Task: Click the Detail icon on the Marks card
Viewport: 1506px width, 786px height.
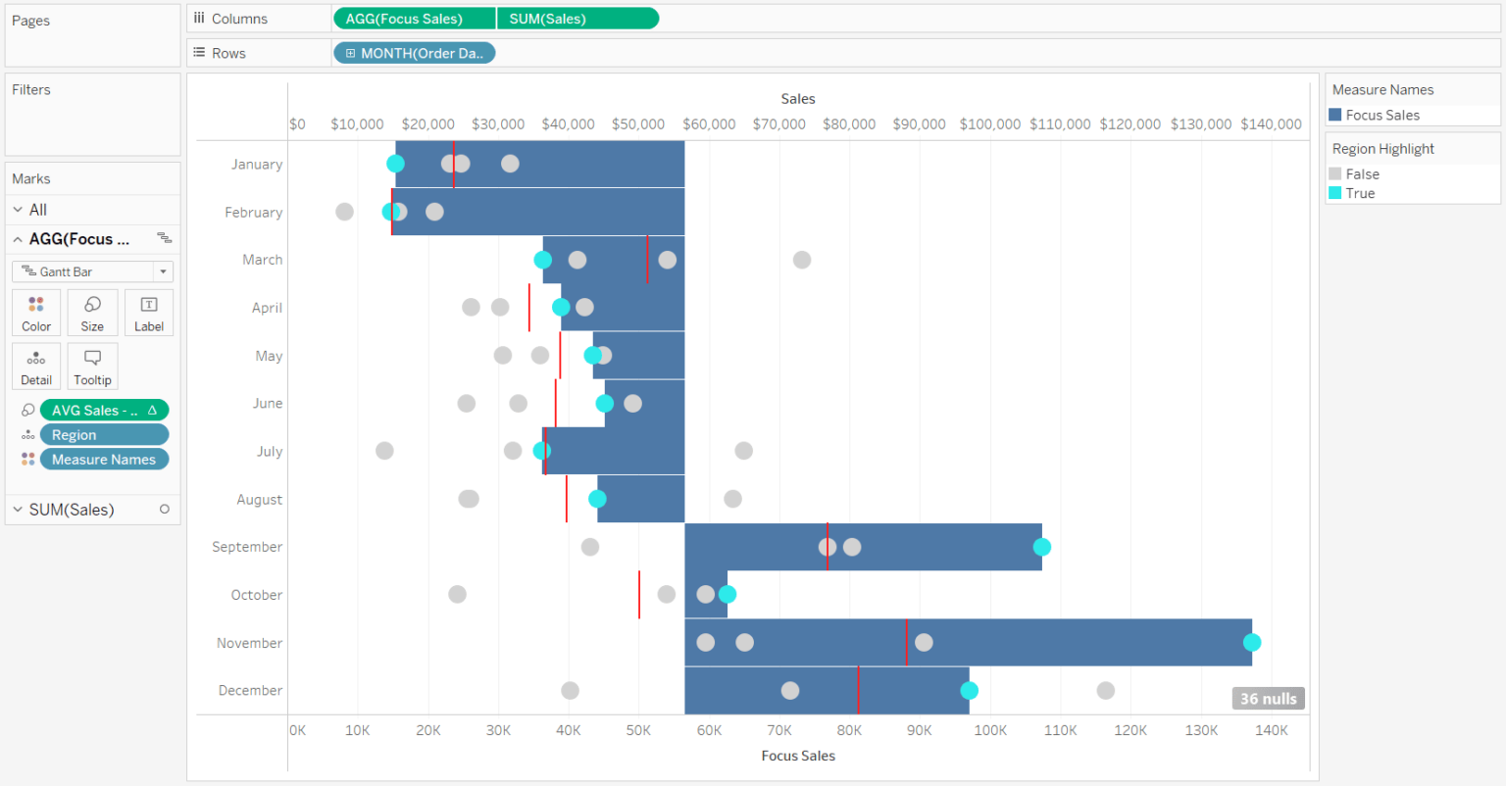Action: [x=35, y=366]
